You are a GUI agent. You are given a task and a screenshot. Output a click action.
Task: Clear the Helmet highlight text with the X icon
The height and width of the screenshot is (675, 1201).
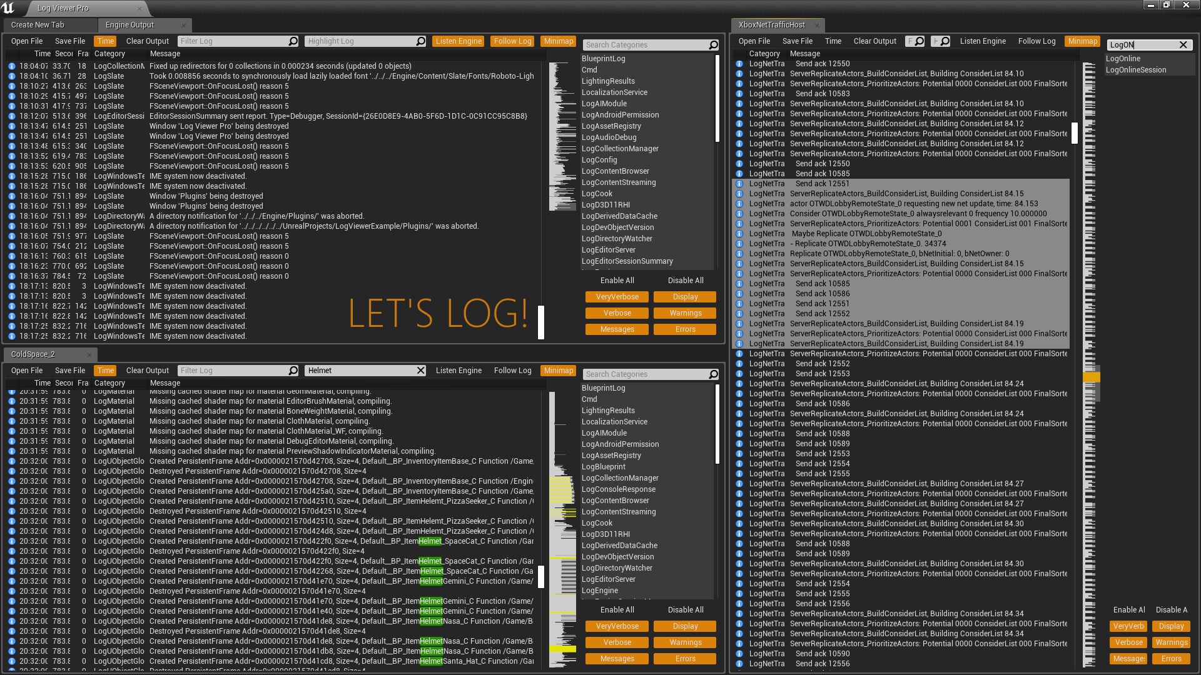pyautogui.click(x=420, y=371)
